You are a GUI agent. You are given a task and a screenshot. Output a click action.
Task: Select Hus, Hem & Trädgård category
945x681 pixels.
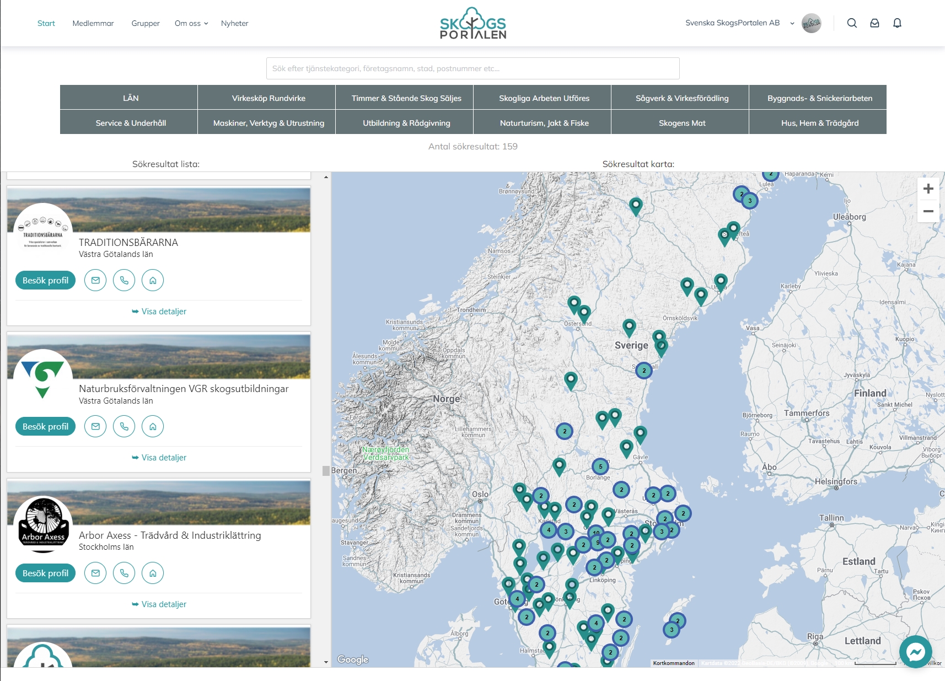click(818, 122)
